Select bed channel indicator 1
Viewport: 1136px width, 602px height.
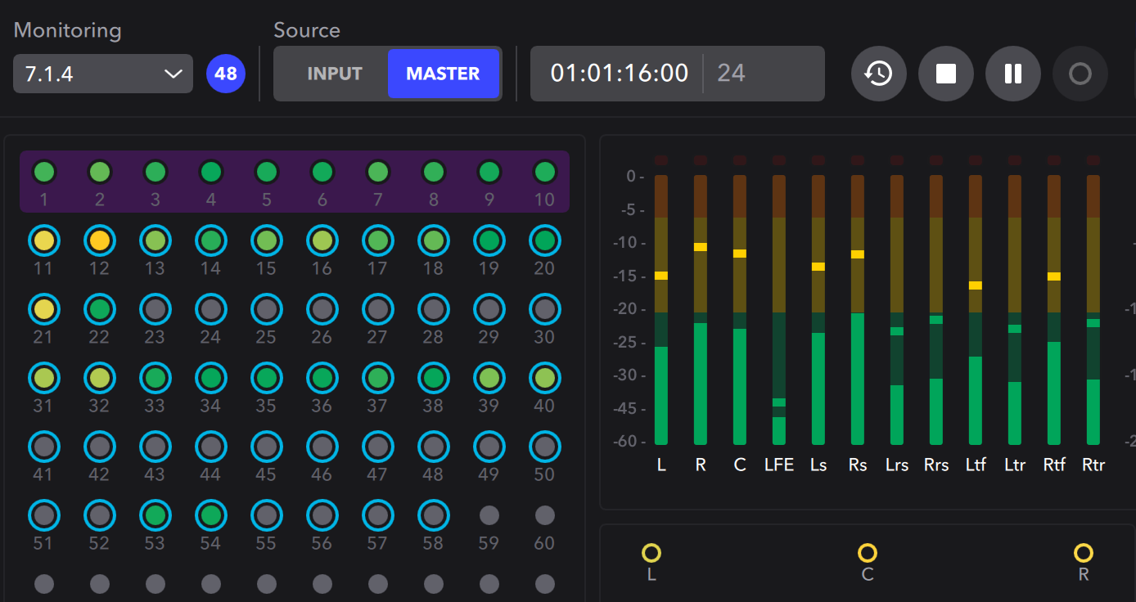coord(44,172)
